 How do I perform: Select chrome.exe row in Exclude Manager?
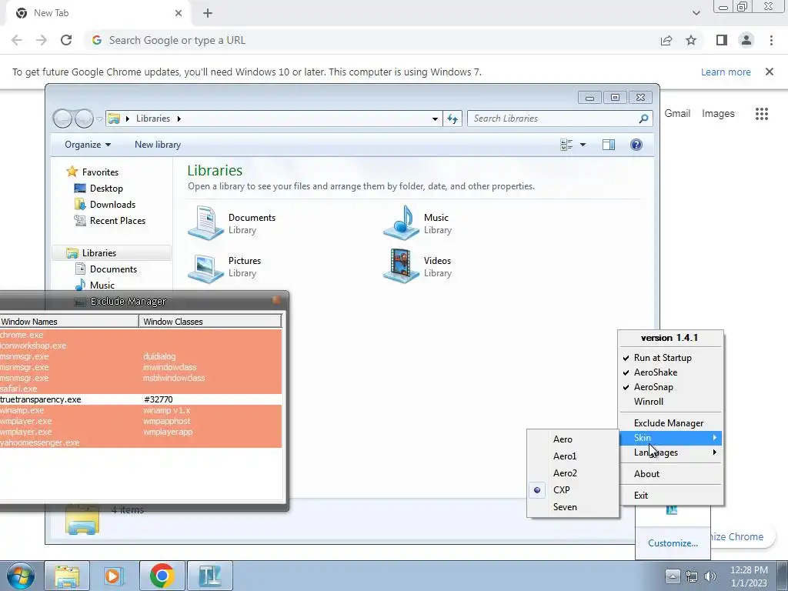141,335
